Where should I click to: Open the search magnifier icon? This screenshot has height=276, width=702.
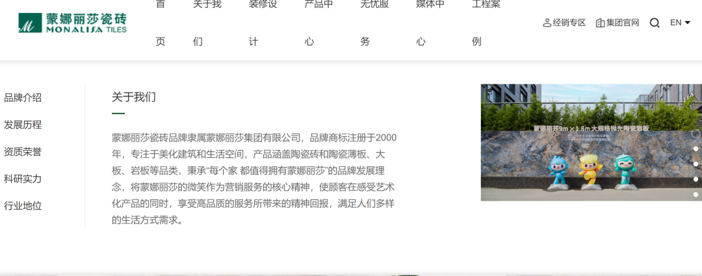(x=655, y=23)
